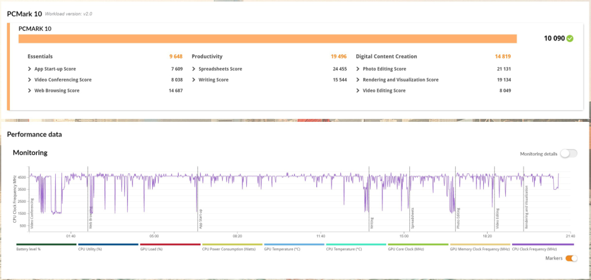Toggle Monitoring details switch on
This screenshot has height=280, width=591.
(568, 154)
